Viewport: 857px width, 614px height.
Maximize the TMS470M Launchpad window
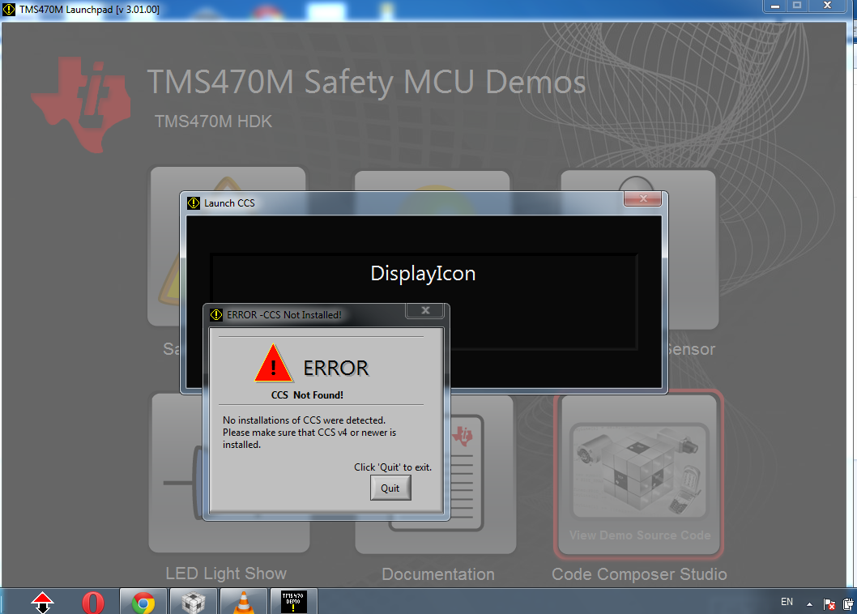[797, 6]
